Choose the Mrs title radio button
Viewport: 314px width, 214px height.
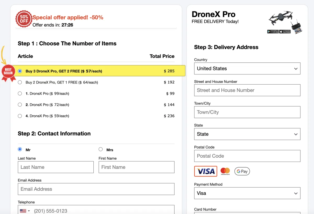[101, 149]
